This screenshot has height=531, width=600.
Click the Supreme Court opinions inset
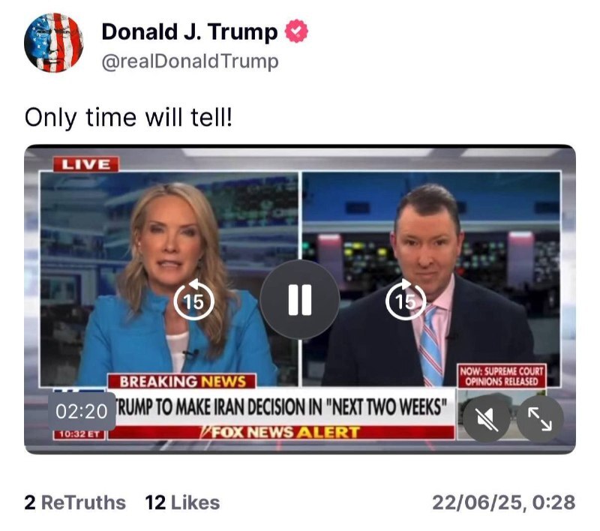[502, 376]
